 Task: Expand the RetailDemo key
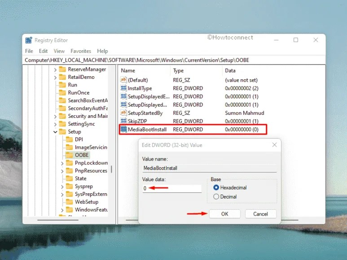[x=55, y=78]
